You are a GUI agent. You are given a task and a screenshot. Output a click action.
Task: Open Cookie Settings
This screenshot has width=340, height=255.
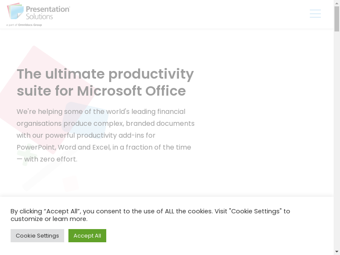(37, 235)
